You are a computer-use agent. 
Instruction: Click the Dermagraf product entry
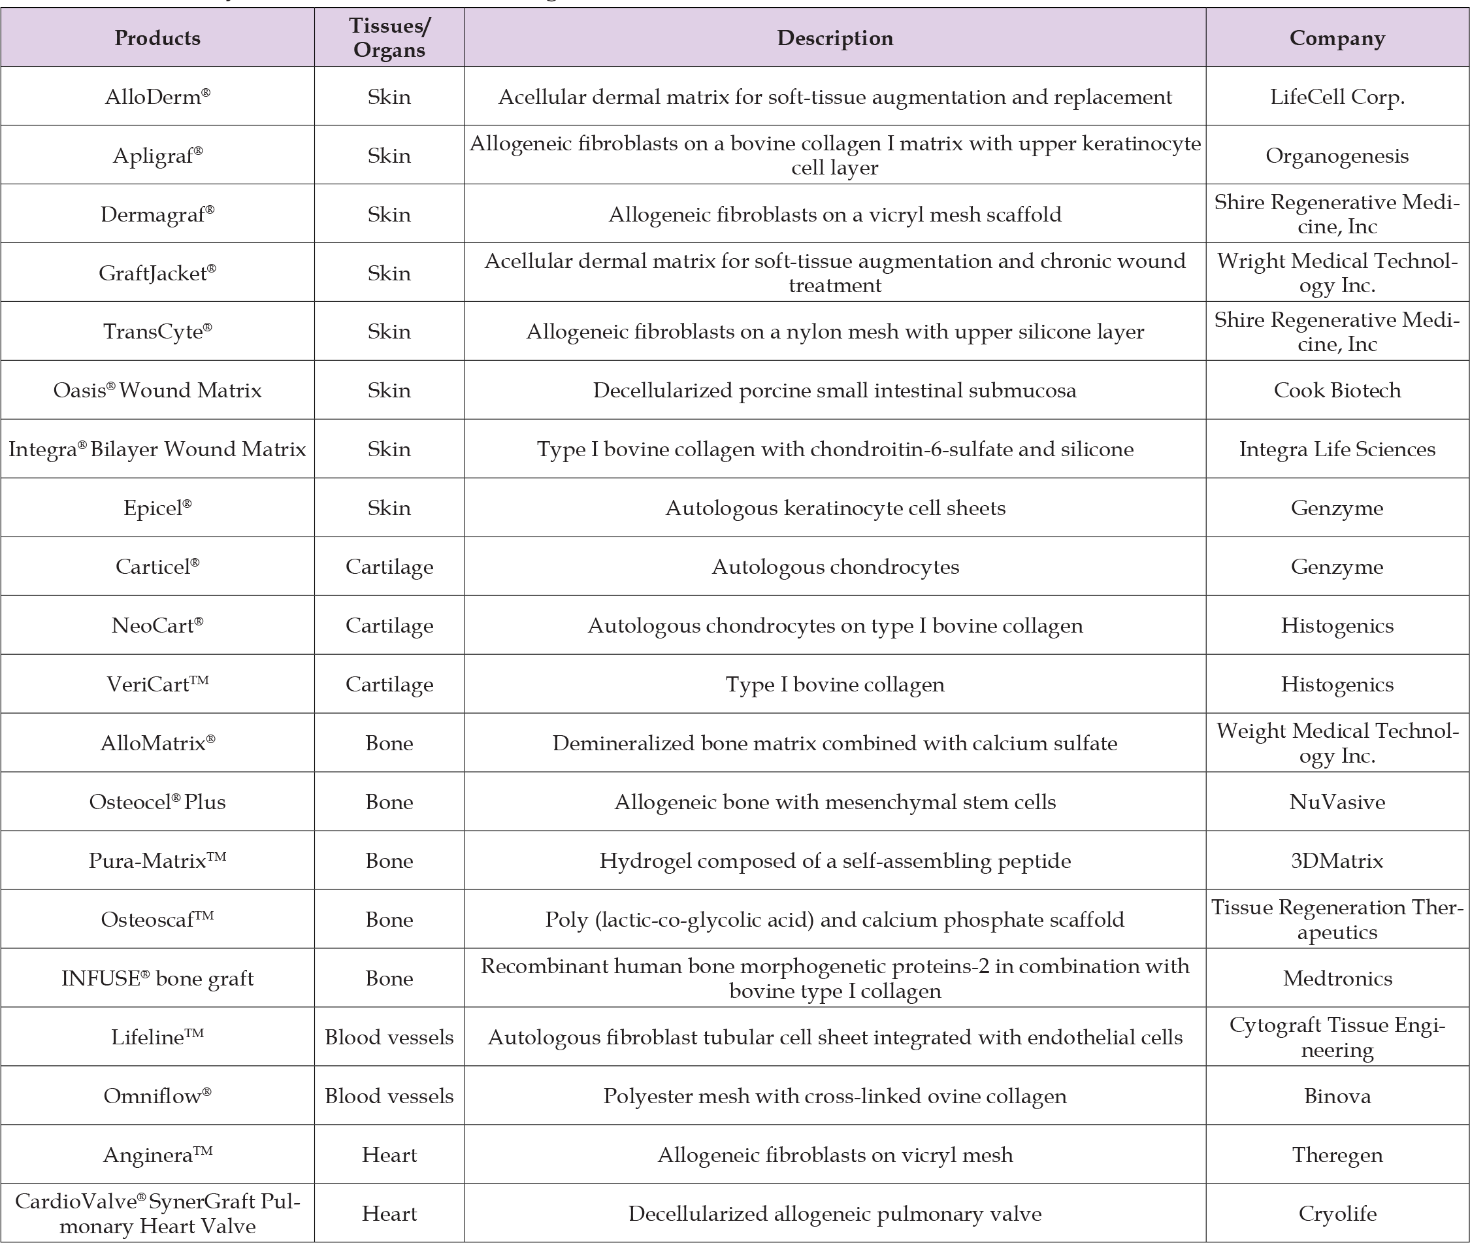tap(157, 214)
